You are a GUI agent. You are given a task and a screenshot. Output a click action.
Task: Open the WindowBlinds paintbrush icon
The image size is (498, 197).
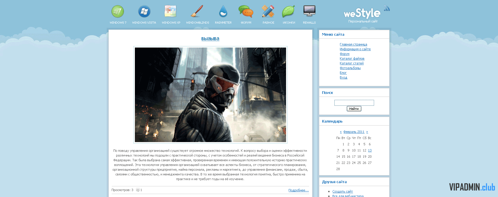(x=197, y=12)
